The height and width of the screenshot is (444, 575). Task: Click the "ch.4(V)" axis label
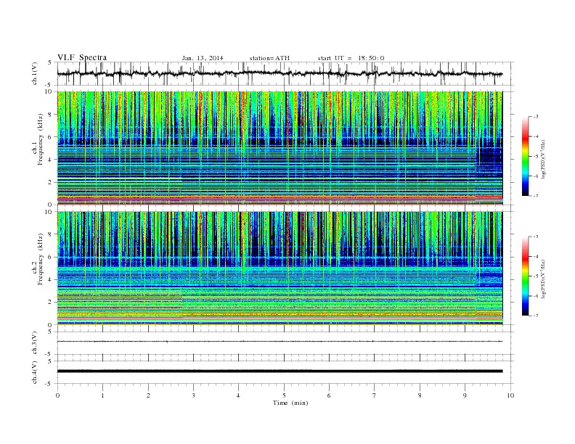point(34,372)
